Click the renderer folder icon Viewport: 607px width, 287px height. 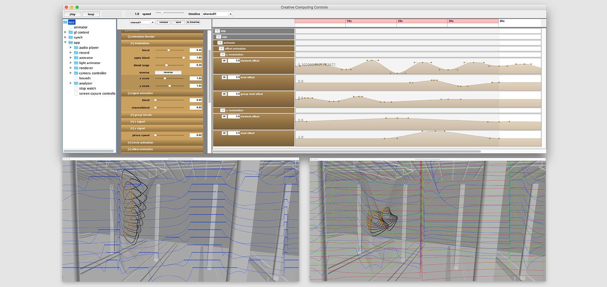click(76, 68)
